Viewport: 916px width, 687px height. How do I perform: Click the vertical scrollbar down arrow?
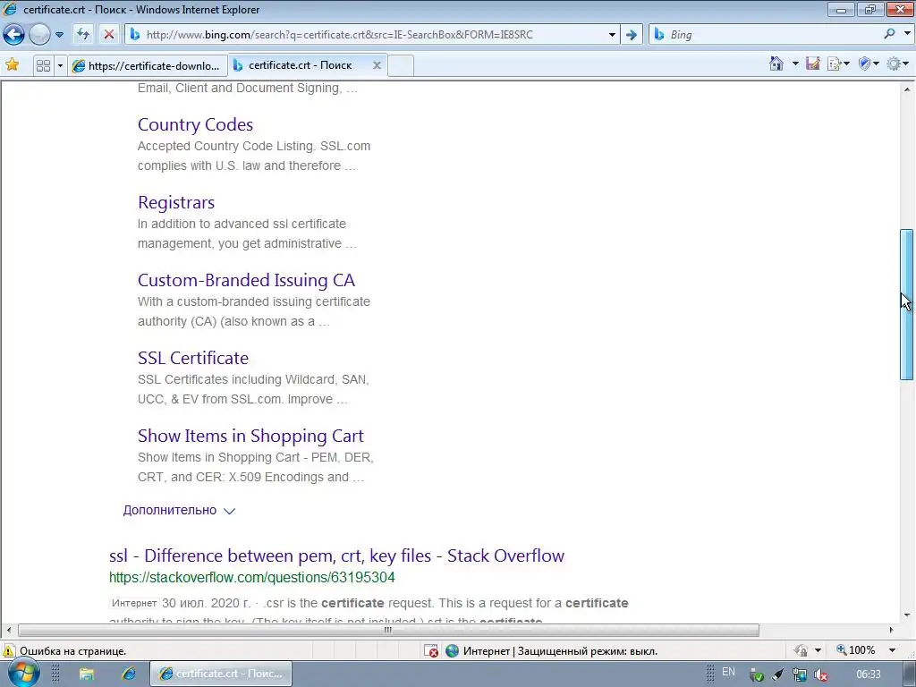907,615
